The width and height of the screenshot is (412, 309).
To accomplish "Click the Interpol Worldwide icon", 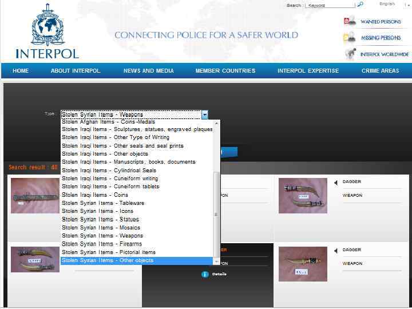I will (350, 54).
